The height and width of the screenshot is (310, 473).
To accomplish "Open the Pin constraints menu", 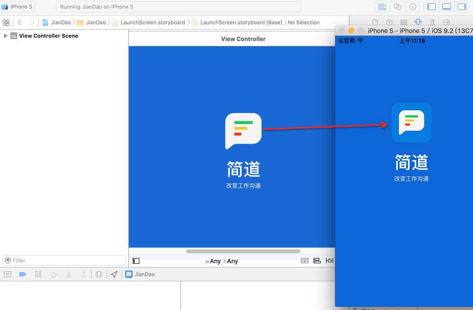I will point(329,260).
